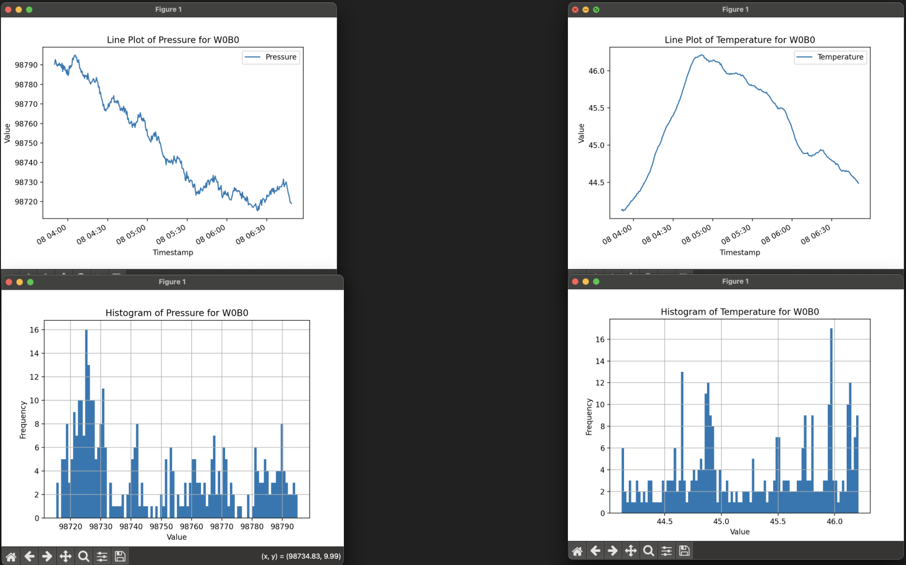Open Configure subplots in Pressure histogram toolbar
The image size is (906, 565).
(102, 556)
